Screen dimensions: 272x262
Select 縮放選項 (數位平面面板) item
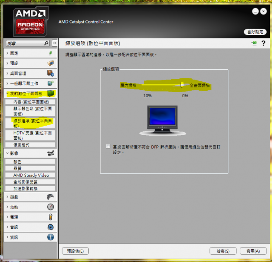click(30, 123)
